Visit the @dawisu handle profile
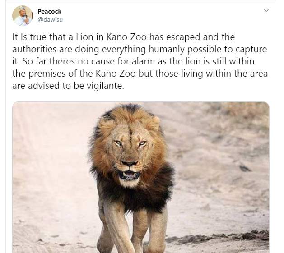 (50, 19)
